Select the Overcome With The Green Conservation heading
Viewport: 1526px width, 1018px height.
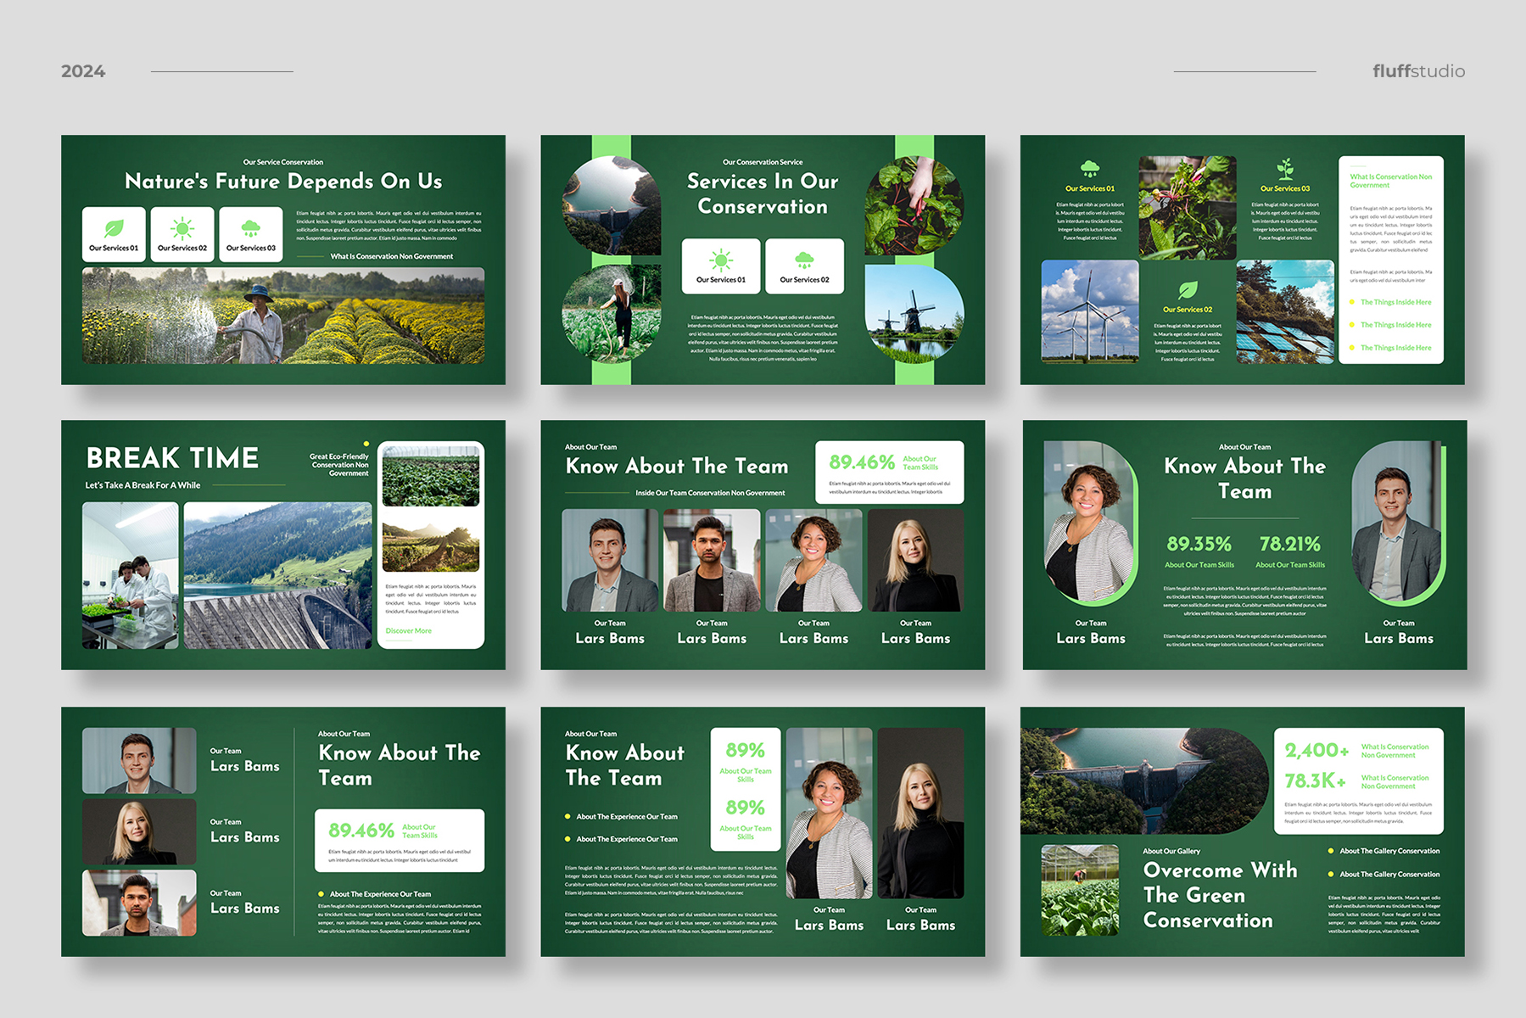[x=1220, y=895]
